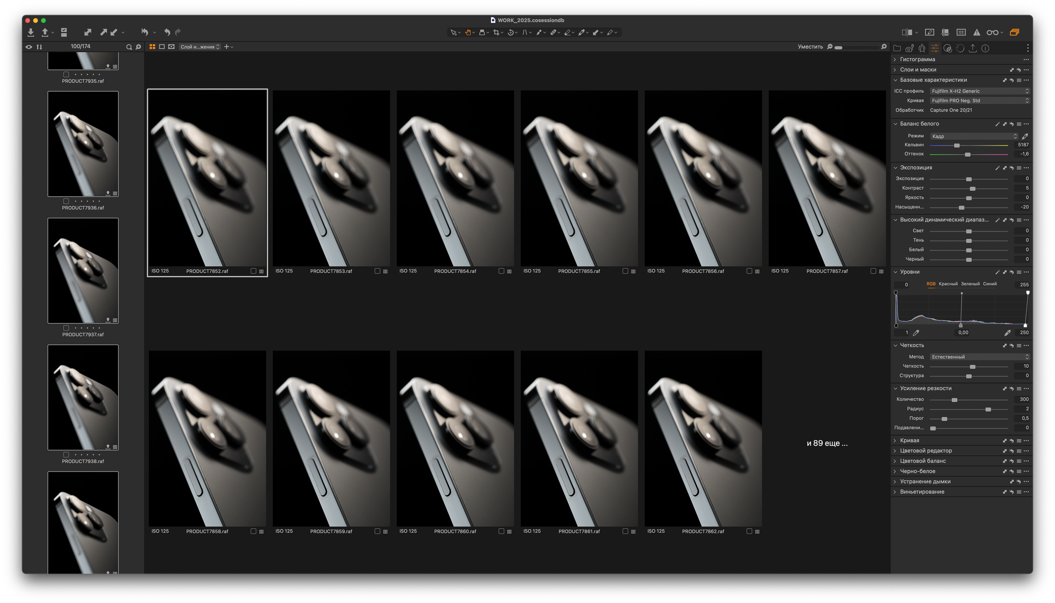Select the Pan (hand) tool
This screenshot has width=1055, height=603.
468,32
